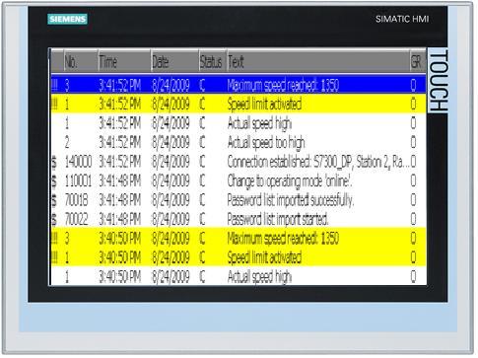The height and width of the screenshot is (358, 478).
Task: Click message number 70022
Action: pos(76,219)
